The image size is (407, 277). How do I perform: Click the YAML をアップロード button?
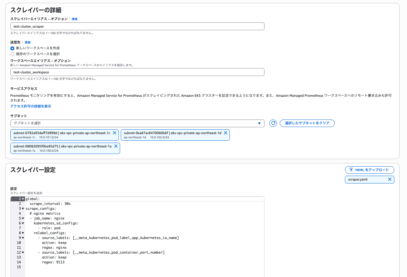pyautogui.click(x=369, y=170)
